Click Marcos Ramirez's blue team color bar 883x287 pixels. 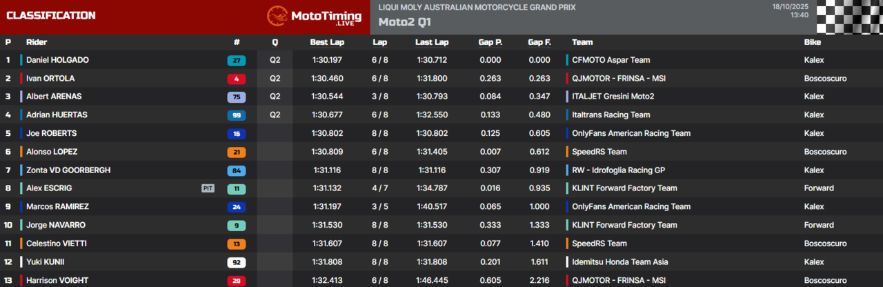(x=21, y=207)
